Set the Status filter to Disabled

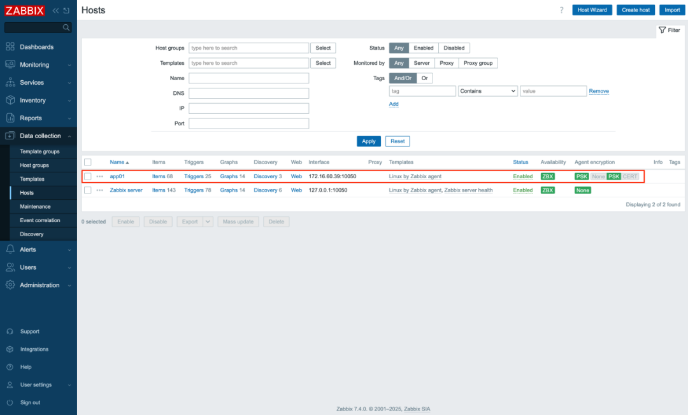coord(454,48)
